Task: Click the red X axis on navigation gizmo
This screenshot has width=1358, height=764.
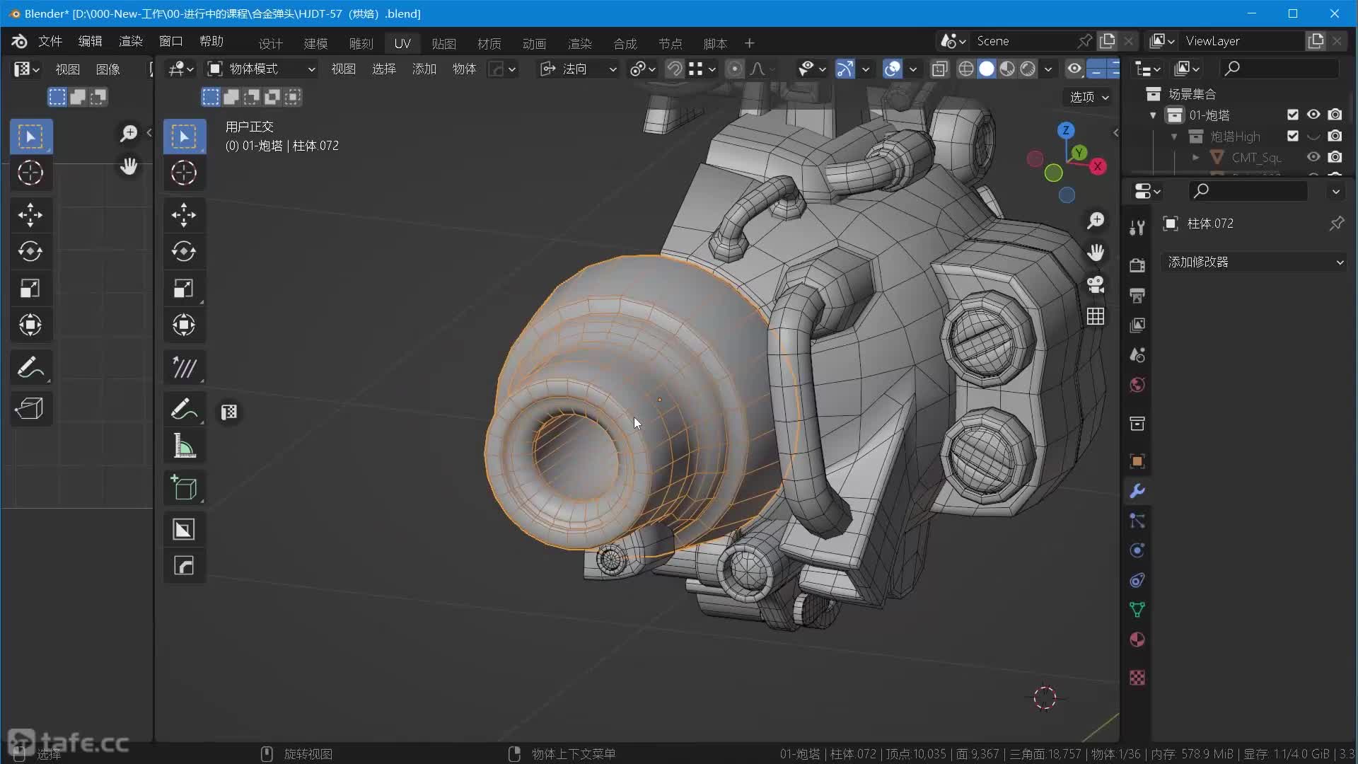Action: [1098, 166]
